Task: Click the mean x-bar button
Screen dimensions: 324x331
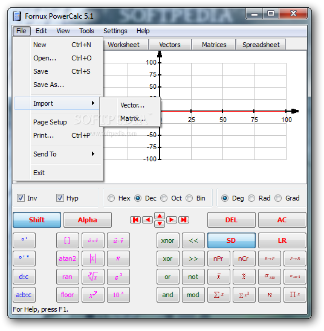Action: (x=219, y=277)
